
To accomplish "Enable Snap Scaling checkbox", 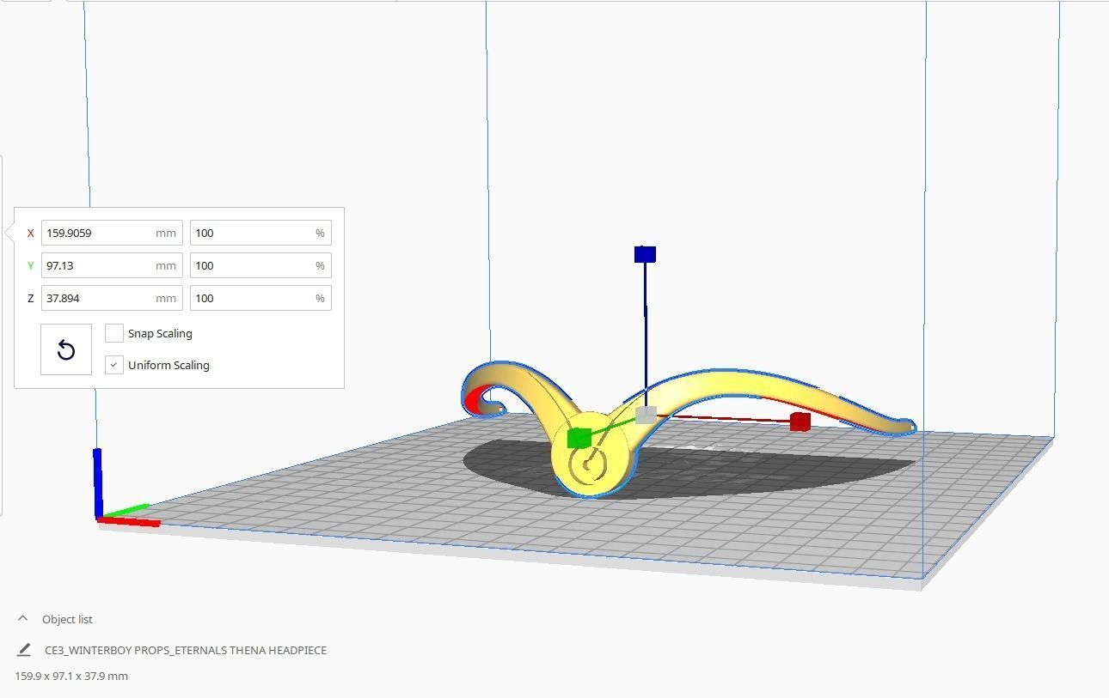I will (x=113, y=333).
